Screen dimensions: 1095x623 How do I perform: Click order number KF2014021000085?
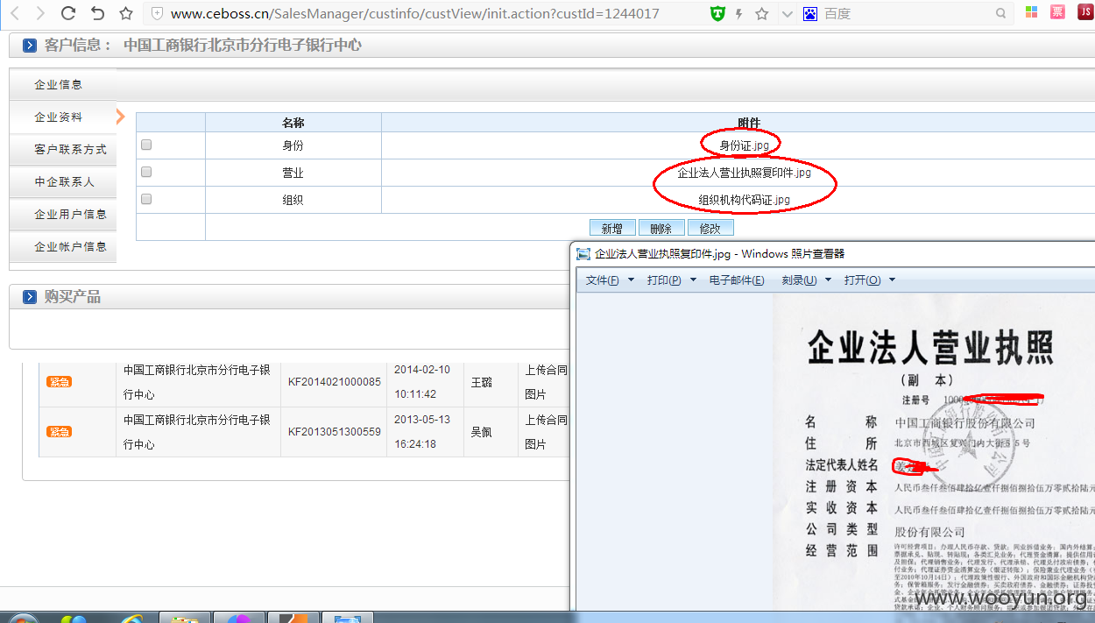tap(335, 382)
